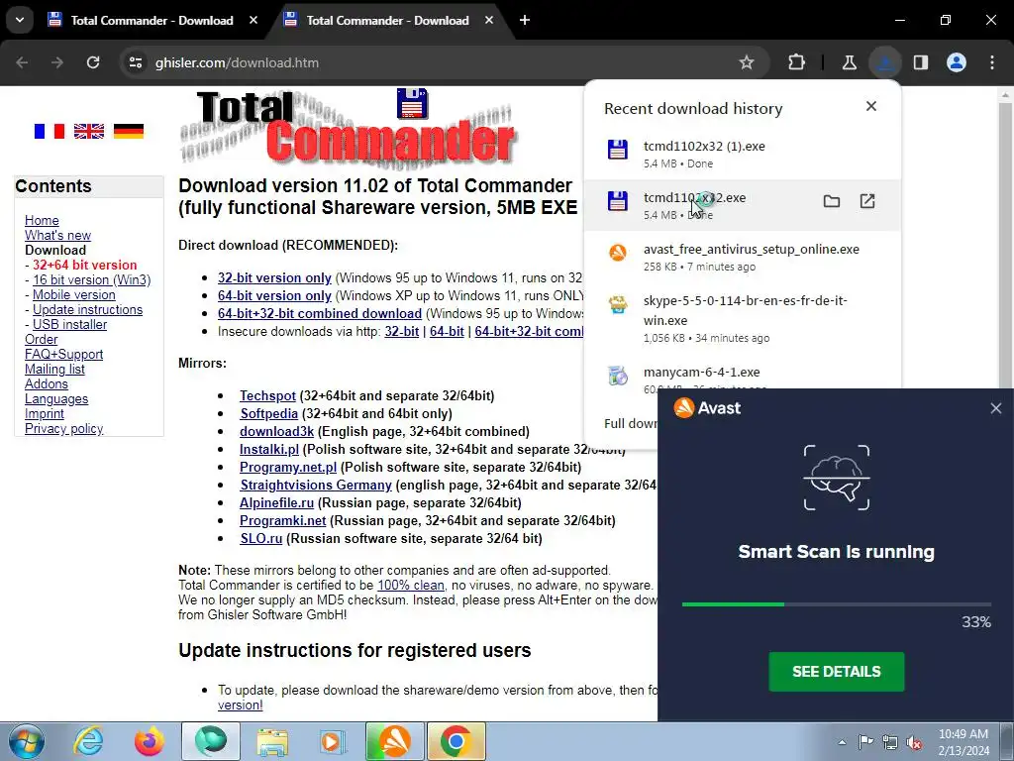
Task: Select the skype-5-5-0-114 installer download entry
Action: pos(742,318)
